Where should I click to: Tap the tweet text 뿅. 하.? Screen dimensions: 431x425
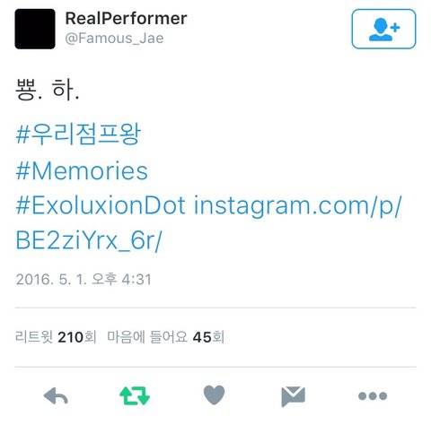point(48,89)
